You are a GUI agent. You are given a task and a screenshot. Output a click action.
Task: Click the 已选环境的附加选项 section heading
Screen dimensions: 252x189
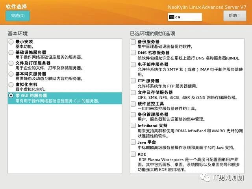152,33
